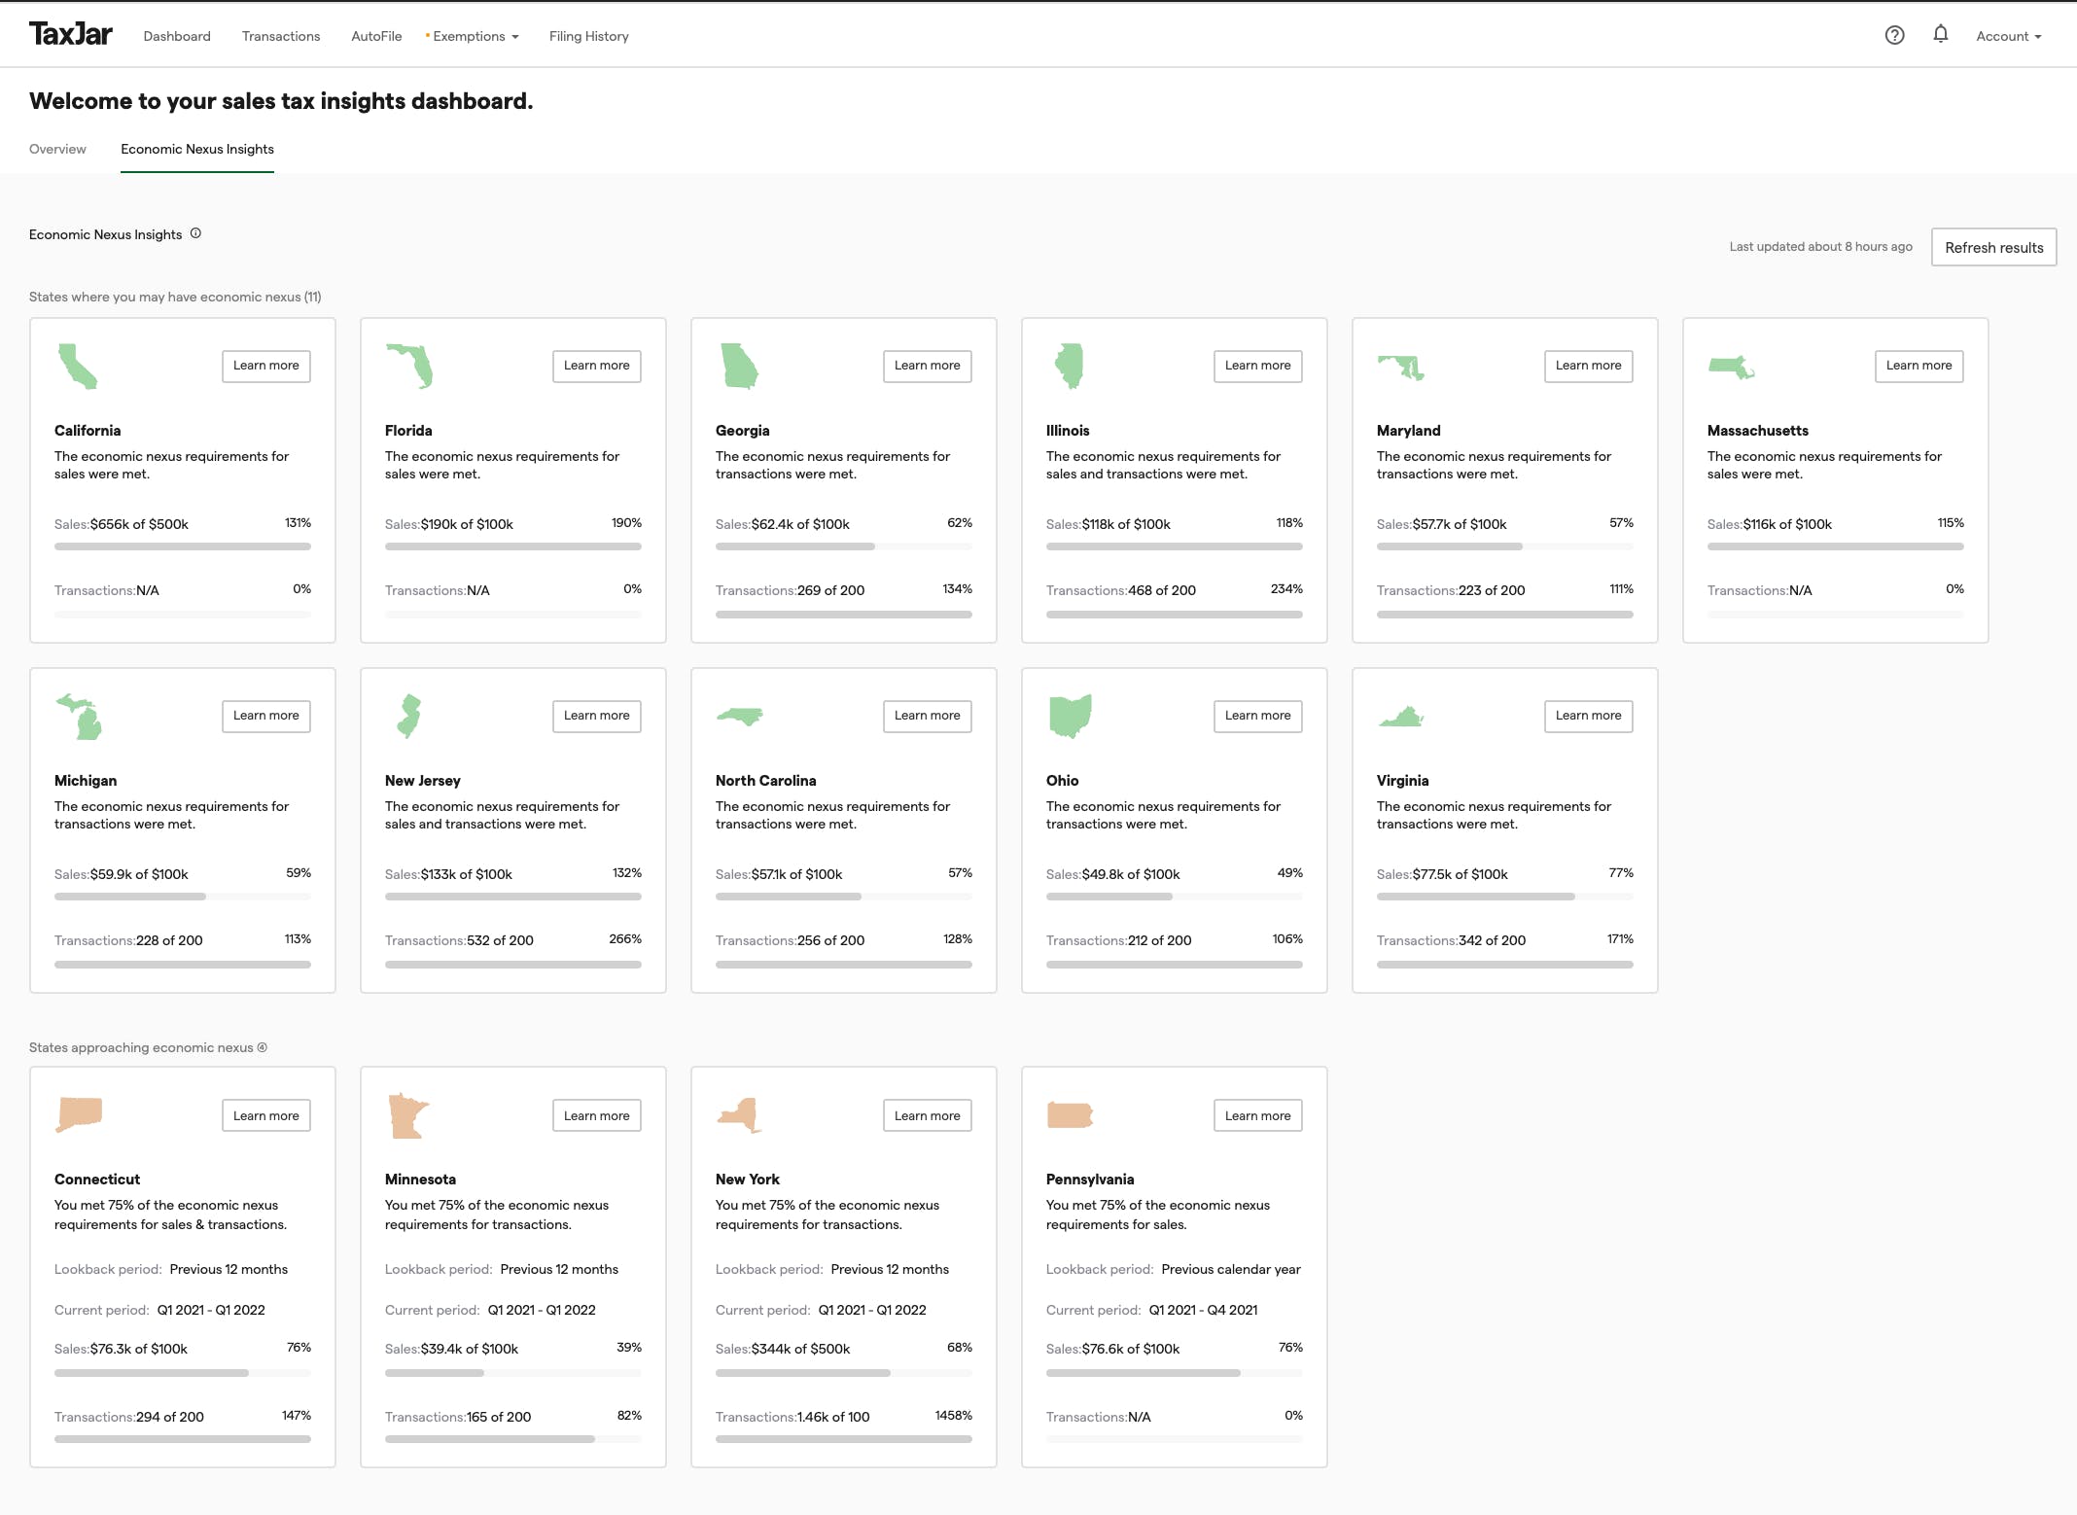Click Learn more on the Minnesota card
Viewport: 2077px width, 1515px height.
tap(597, 1115)
